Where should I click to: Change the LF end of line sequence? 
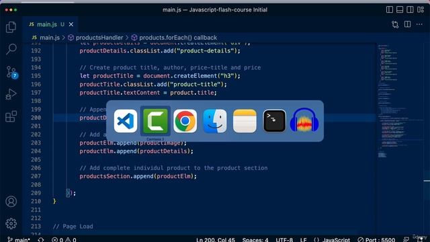[303, 239]
